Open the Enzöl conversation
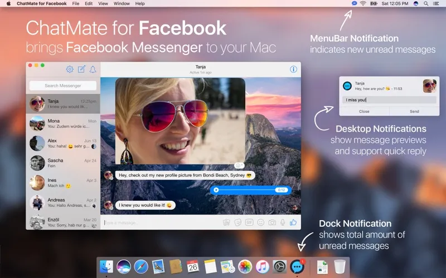Viewport: 446px width, 278px height. [x=63, y=222]
